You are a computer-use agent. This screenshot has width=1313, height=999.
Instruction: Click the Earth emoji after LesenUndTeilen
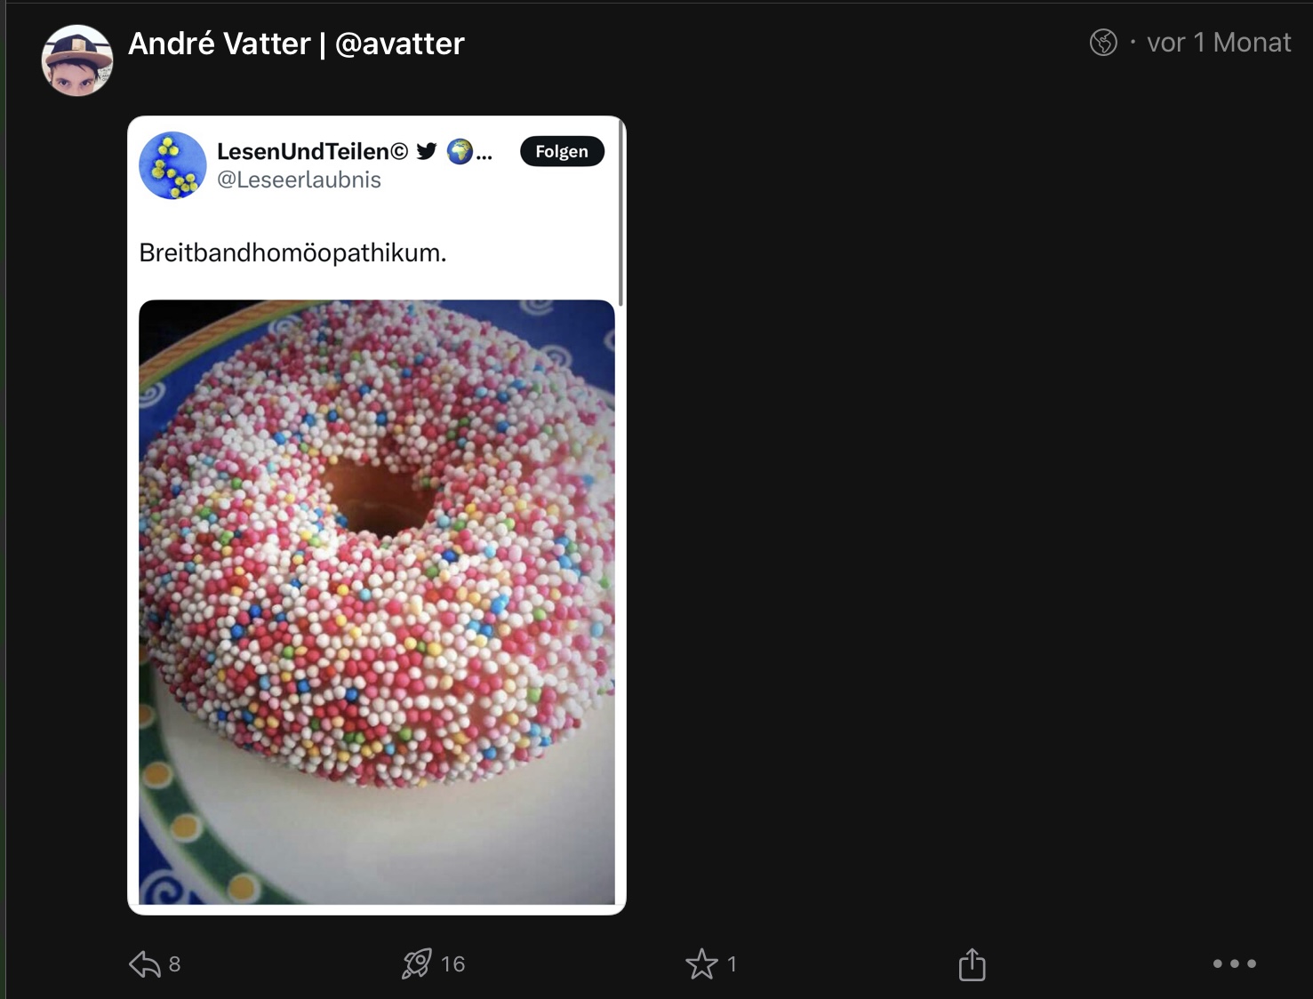point(460,151)
